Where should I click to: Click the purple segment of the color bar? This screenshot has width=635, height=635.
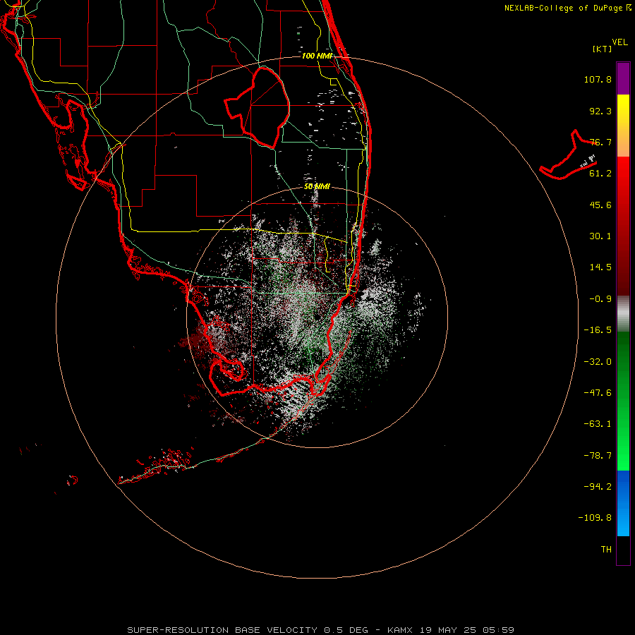point(623,78)
